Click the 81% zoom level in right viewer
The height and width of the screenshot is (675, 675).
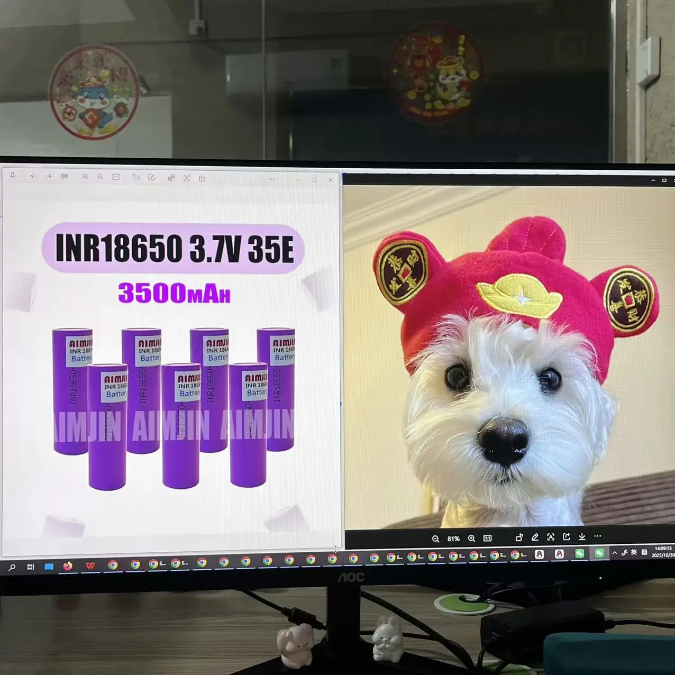coord(453,539)
